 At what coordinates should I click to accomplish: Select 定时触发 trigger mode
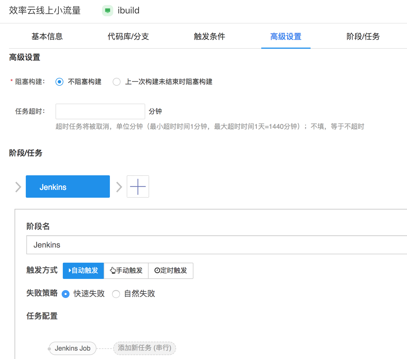pos(171,271)
